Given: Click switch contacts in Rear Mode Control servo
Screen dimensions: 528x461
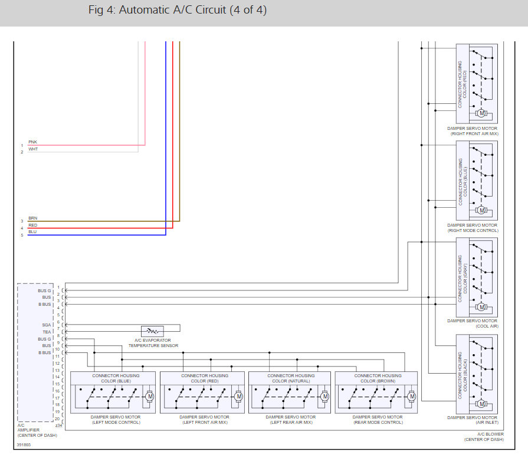Looking at the screenshot, I should (370, 398).
